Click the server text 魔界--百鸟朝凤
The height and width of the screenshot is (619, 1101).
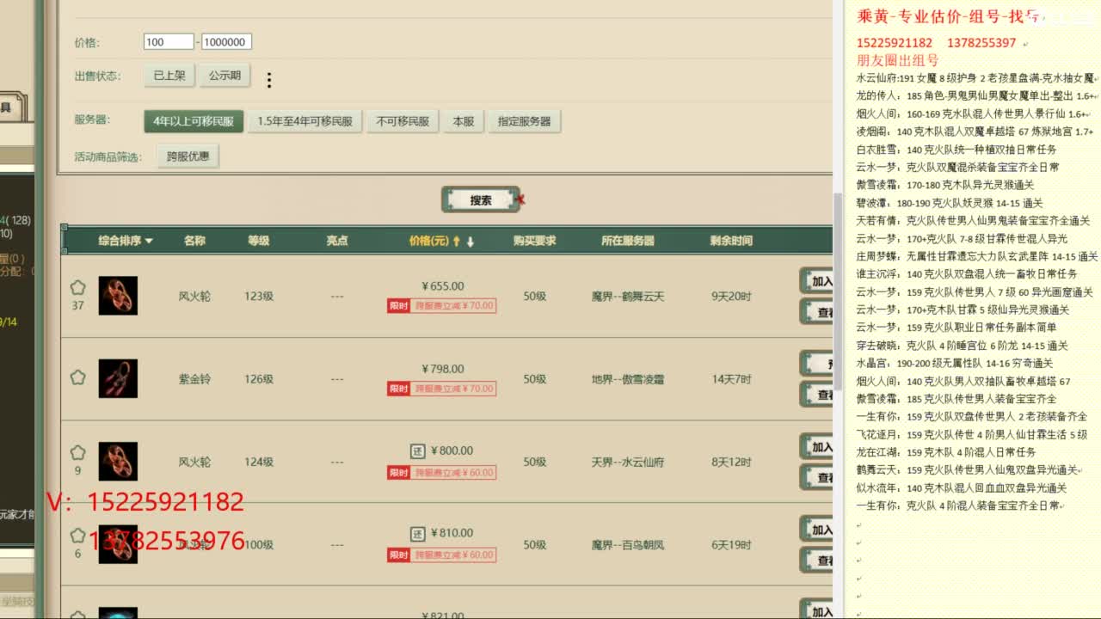(628, 545)
